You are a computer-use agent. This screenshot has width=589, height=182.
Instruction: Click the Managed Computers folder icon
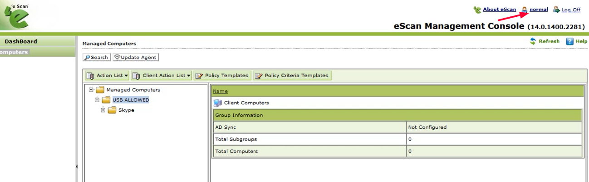coord(100,89)
